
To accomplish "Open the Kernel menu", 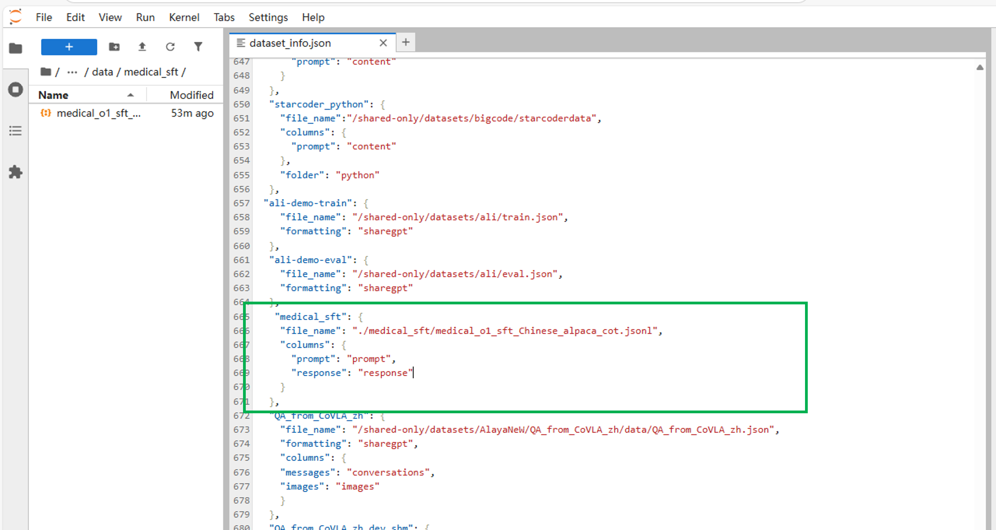I will click(x=184, y=17).
